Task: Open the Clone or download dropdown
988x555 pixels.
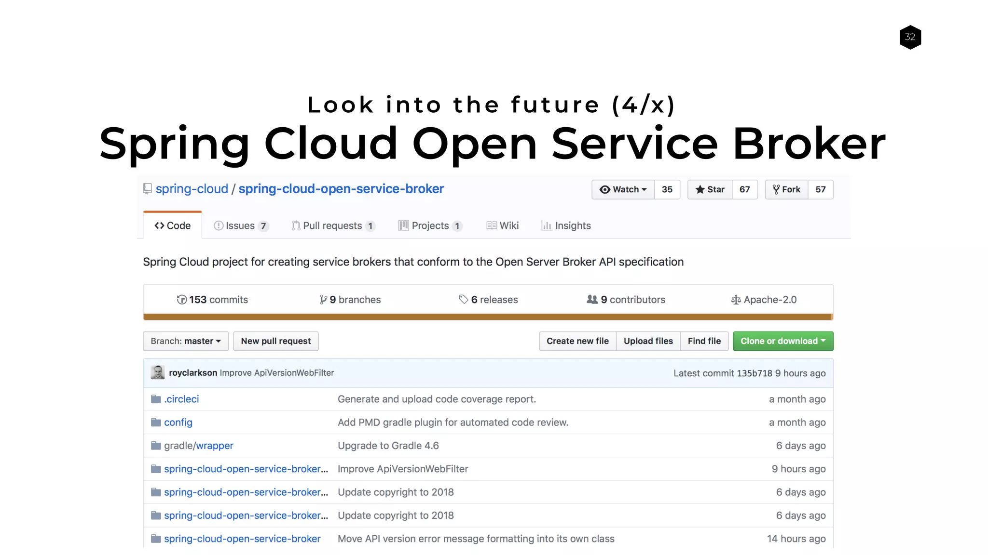Action: click(783, 341)
